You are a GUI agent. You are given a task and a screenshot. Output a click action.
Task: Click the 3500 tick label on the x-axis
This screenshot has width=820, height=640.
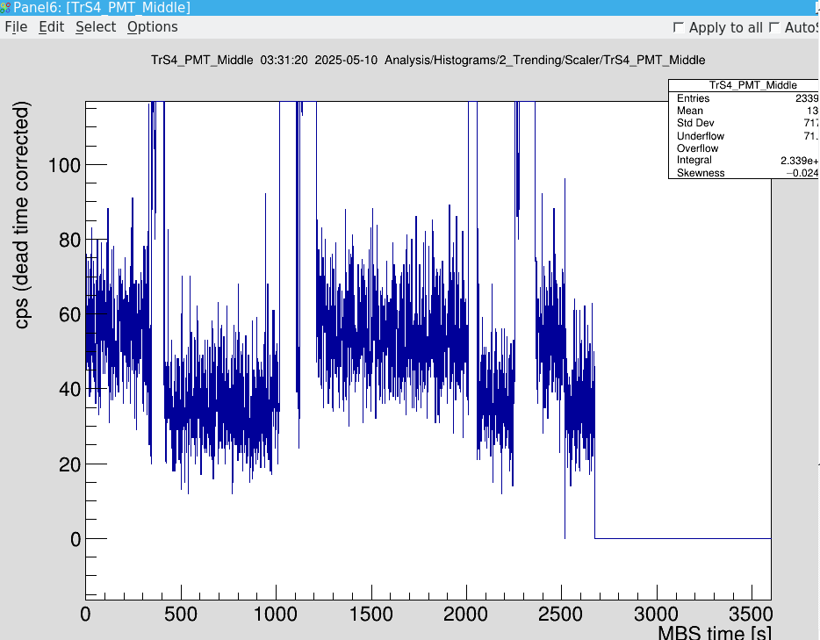(751, 614)
